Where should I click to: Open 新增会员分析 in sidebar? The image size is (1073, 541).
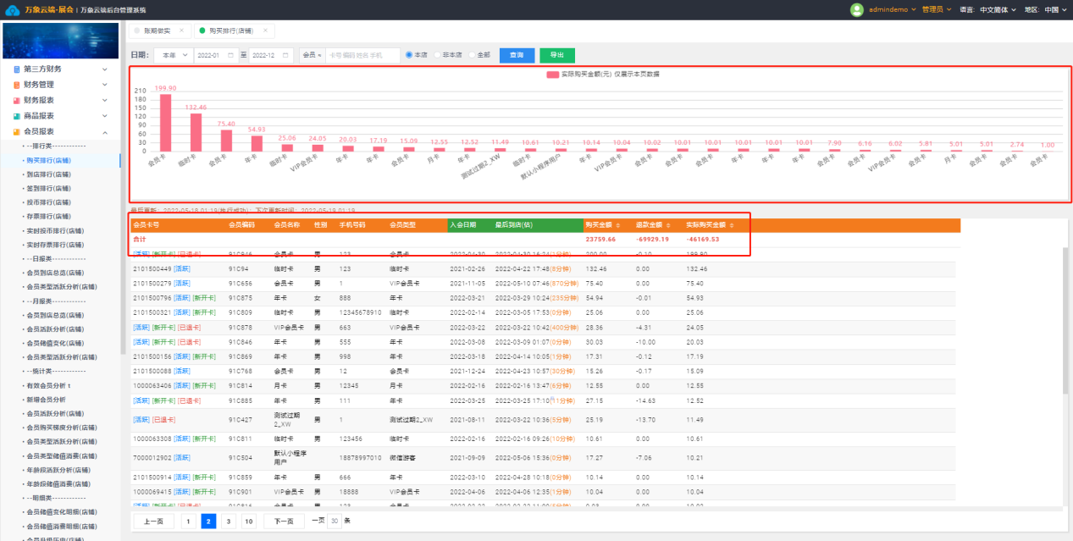[x=46, y=399]
